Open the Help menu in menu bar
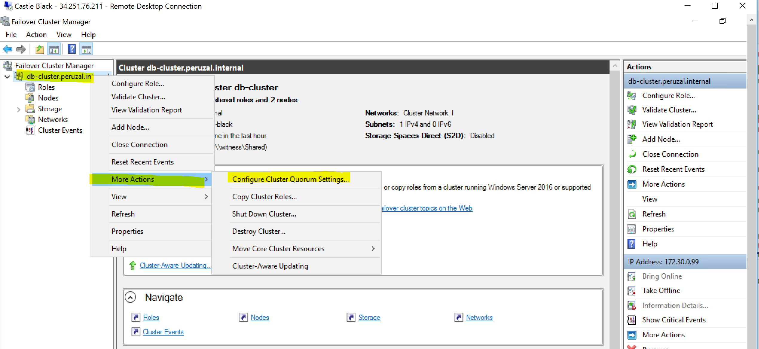 pos(88,35)
